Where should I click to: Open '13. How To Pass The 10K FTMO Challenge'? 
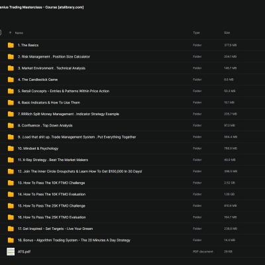[51, 183]
